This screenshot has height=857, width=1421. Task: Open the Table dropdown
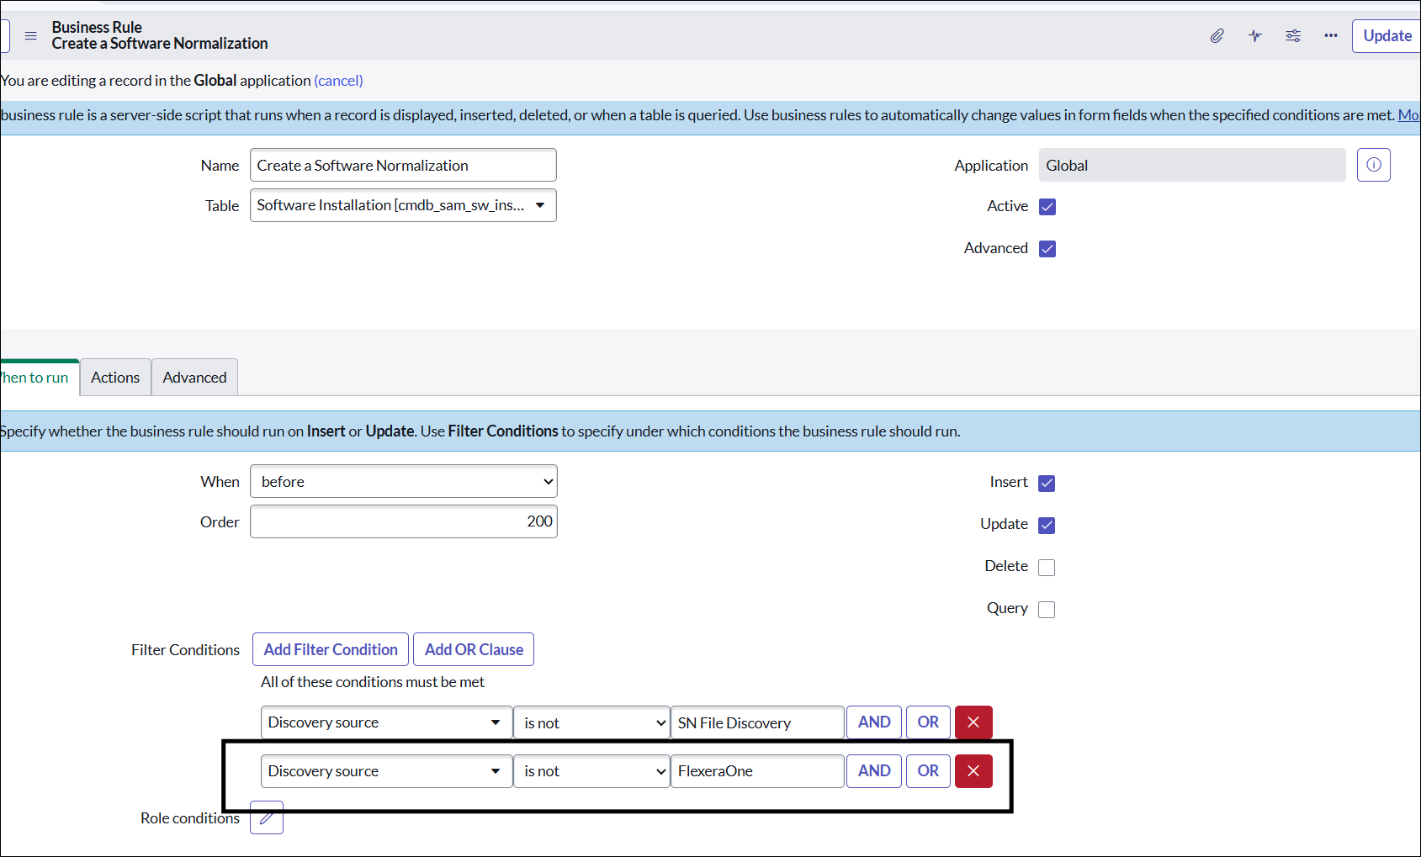[403, 205]
